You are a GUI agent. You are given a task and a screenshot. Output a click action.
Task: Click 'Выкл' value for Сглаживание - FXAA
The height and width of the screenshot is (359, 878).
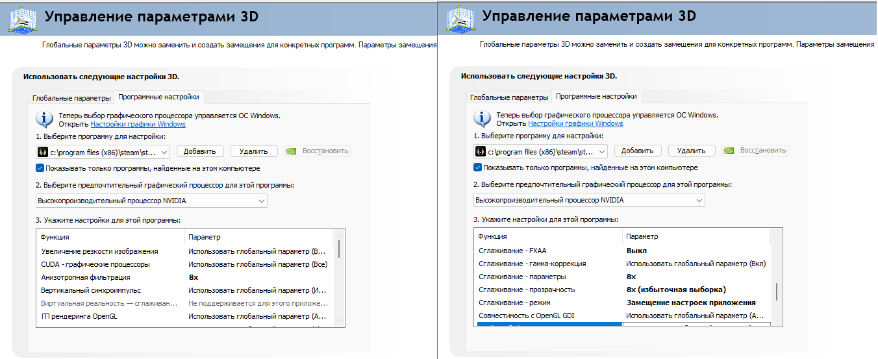[x=636, y=251]
